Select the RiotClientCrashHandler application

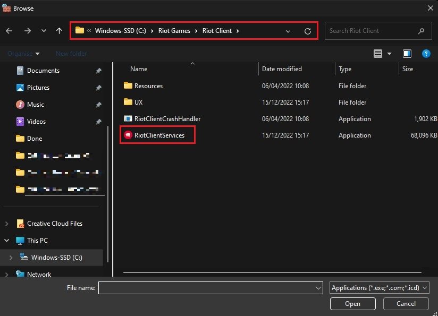point(167,119)
